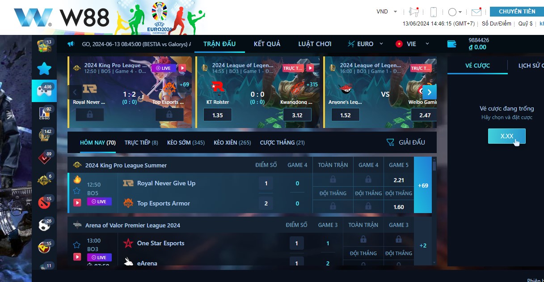Viewport: 544px width, 282px height.
Task: Select the CS:GO sidebar icon
Action: click(x=44, y=113)
